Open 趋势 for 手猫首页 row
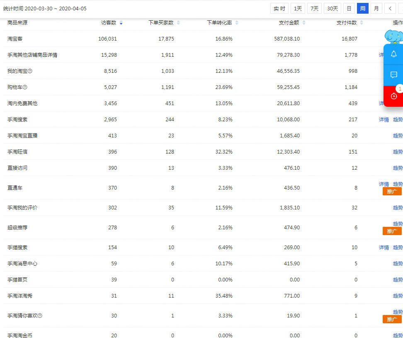The width and height of the screenshot is (403, 339). 398,280
